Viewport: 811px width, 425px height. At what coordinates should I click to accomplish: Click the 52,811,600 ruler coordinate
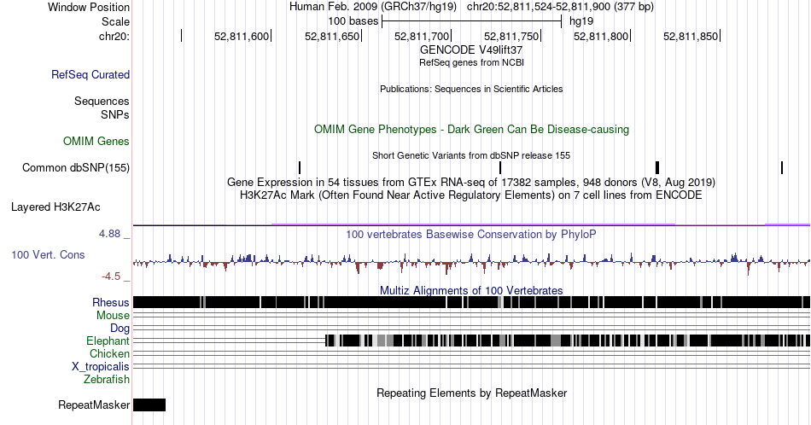coord(242,36)
